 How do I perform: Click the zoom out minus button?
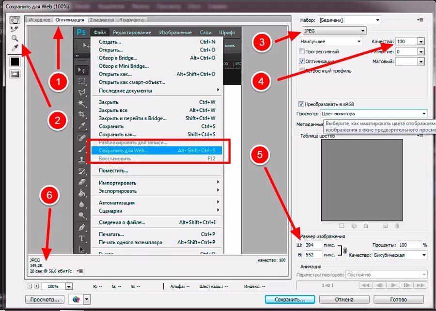(x=30, y=286)
